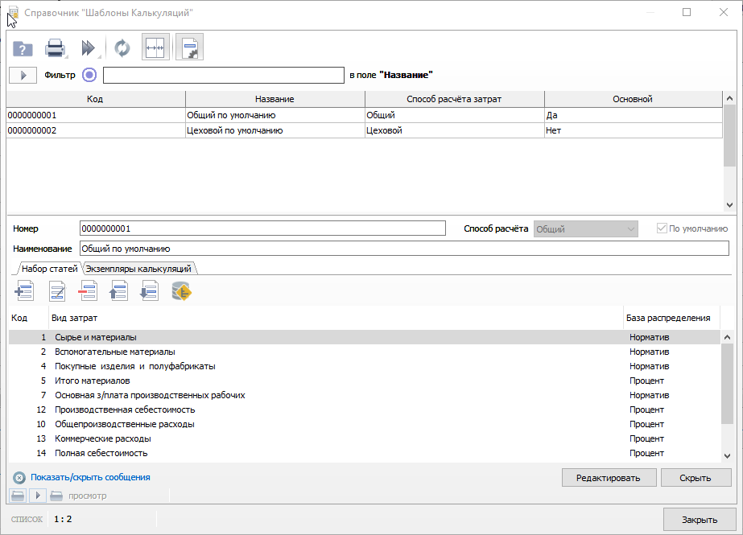Click the edit cost item icon

pos(56,291)
